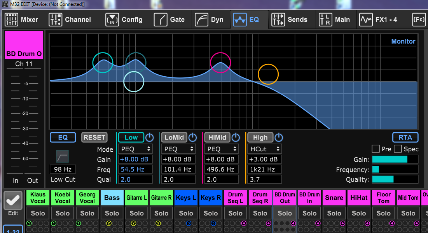The height and width of the screenshot is (233, 428).
Task: Select the Low Cut white node circle
Action: coord(134,82)
